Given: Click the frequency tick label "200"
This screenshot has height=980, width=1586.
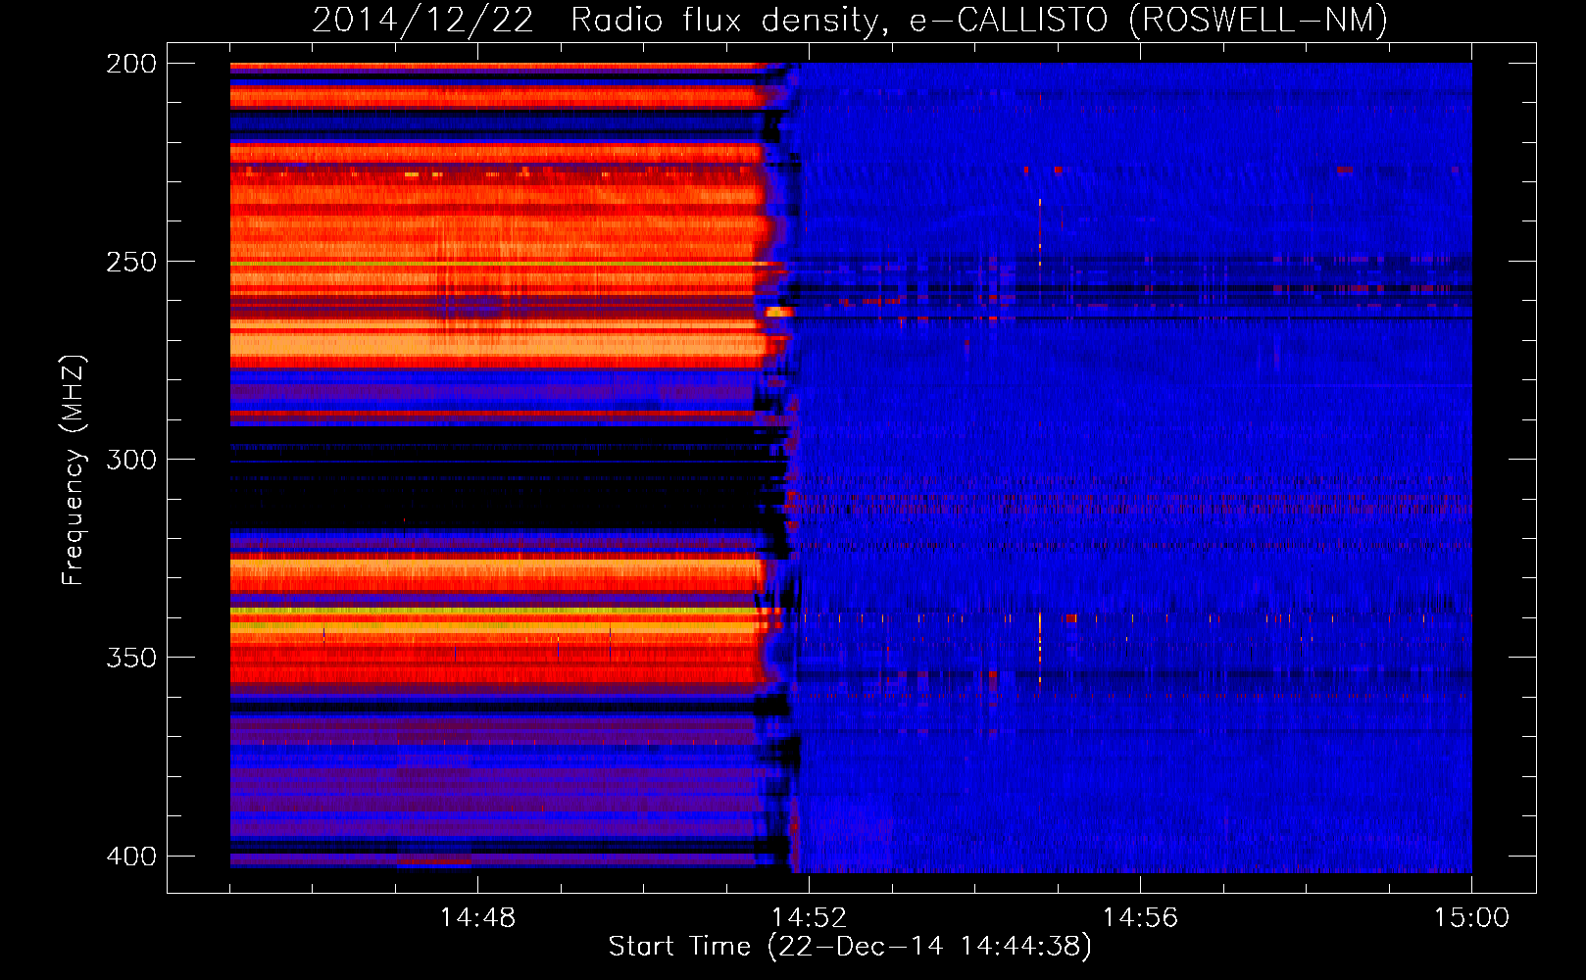Looking at the screenshot, I should click(x=131, y=64).
